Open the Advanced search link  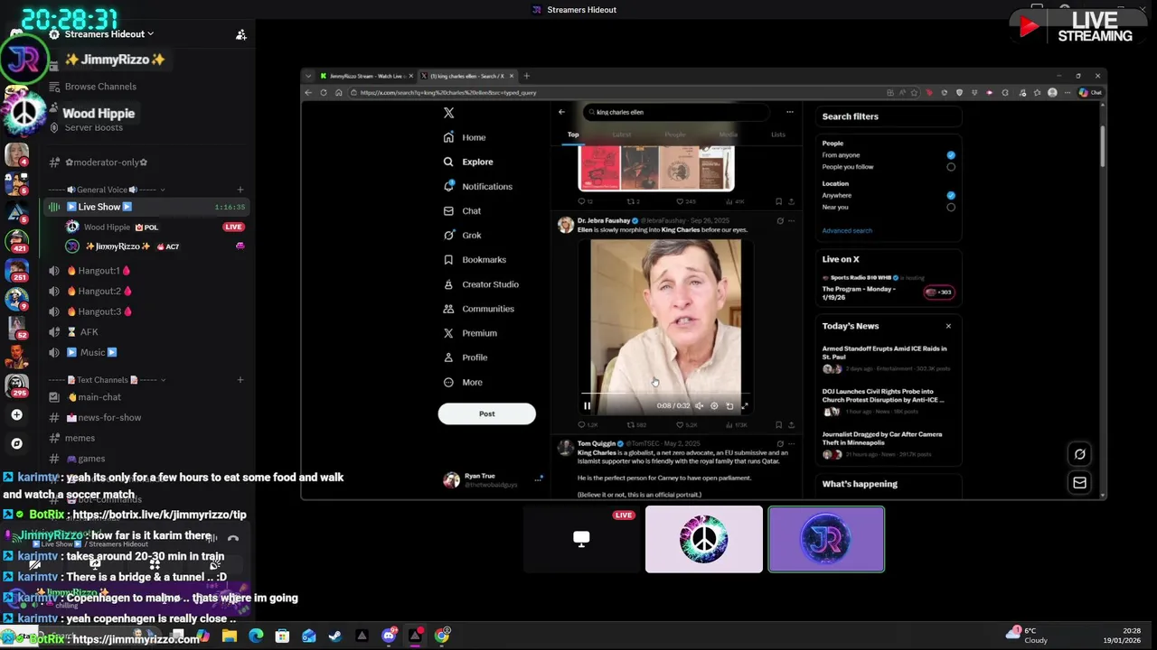point(847,231)
